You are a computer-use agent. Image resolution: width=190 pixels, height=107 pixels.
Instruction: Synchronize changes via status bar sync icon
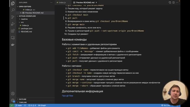pyautogui.click(x=25, y=106)
